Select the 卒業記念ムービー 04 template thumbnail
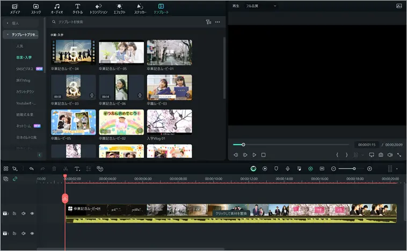407x251 pixels. [x=74, y=52]
